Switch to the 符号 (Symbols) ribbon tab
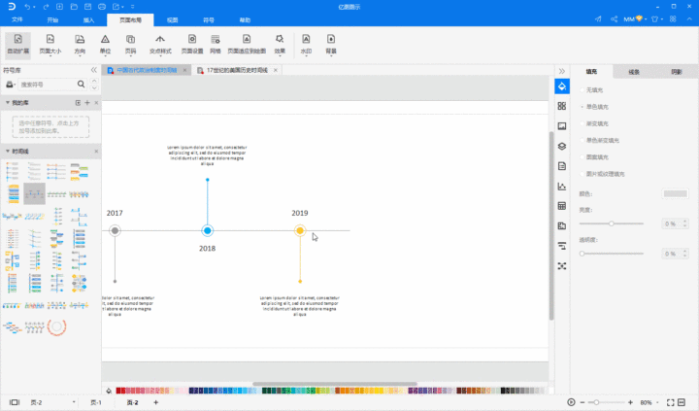 (x=209, y=19)
